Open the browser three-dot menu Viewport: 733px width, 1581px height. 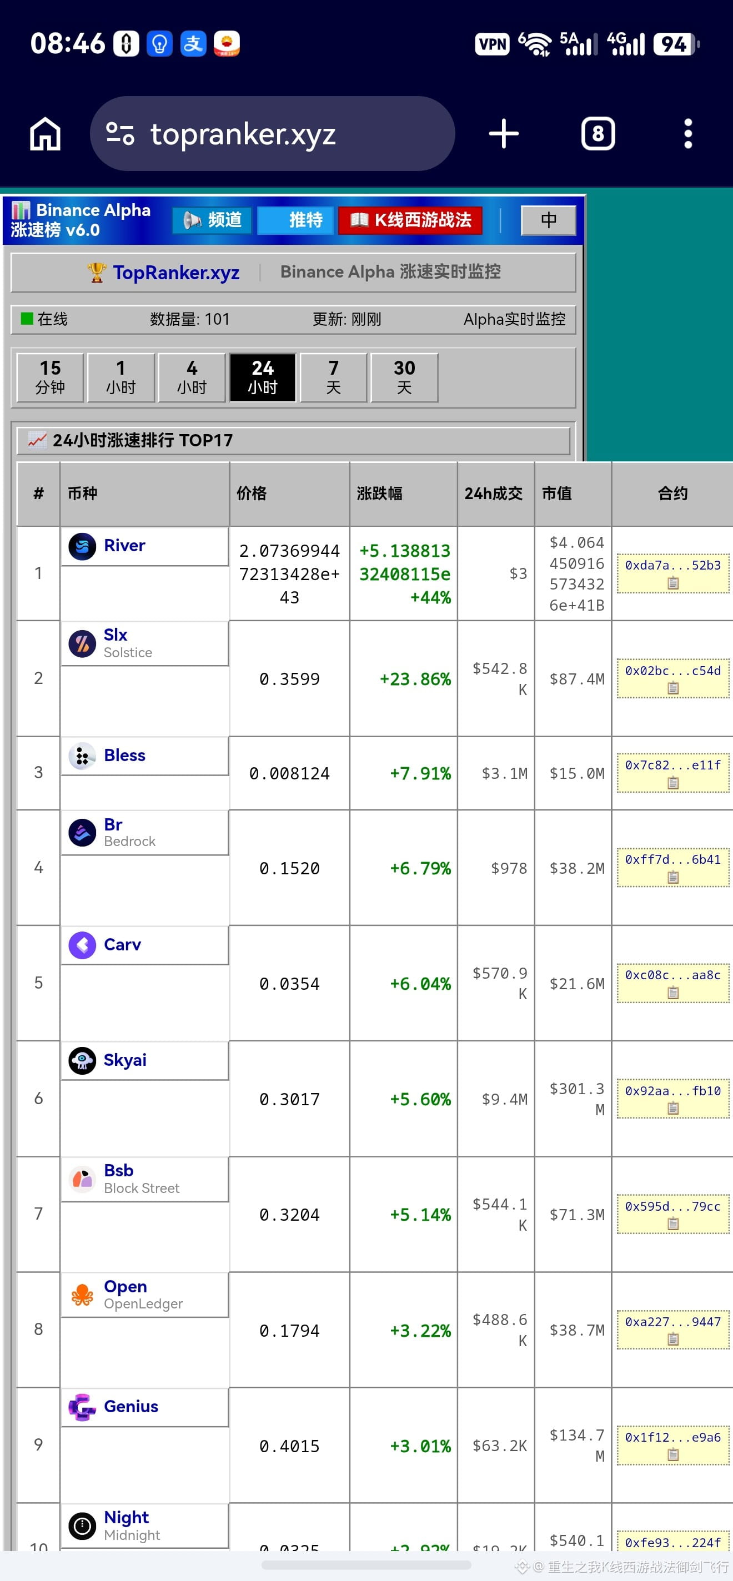click(x=688, y=134)
